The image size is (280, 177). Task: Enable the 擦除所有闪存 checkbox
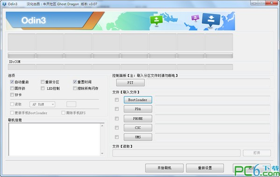[75, 88]
